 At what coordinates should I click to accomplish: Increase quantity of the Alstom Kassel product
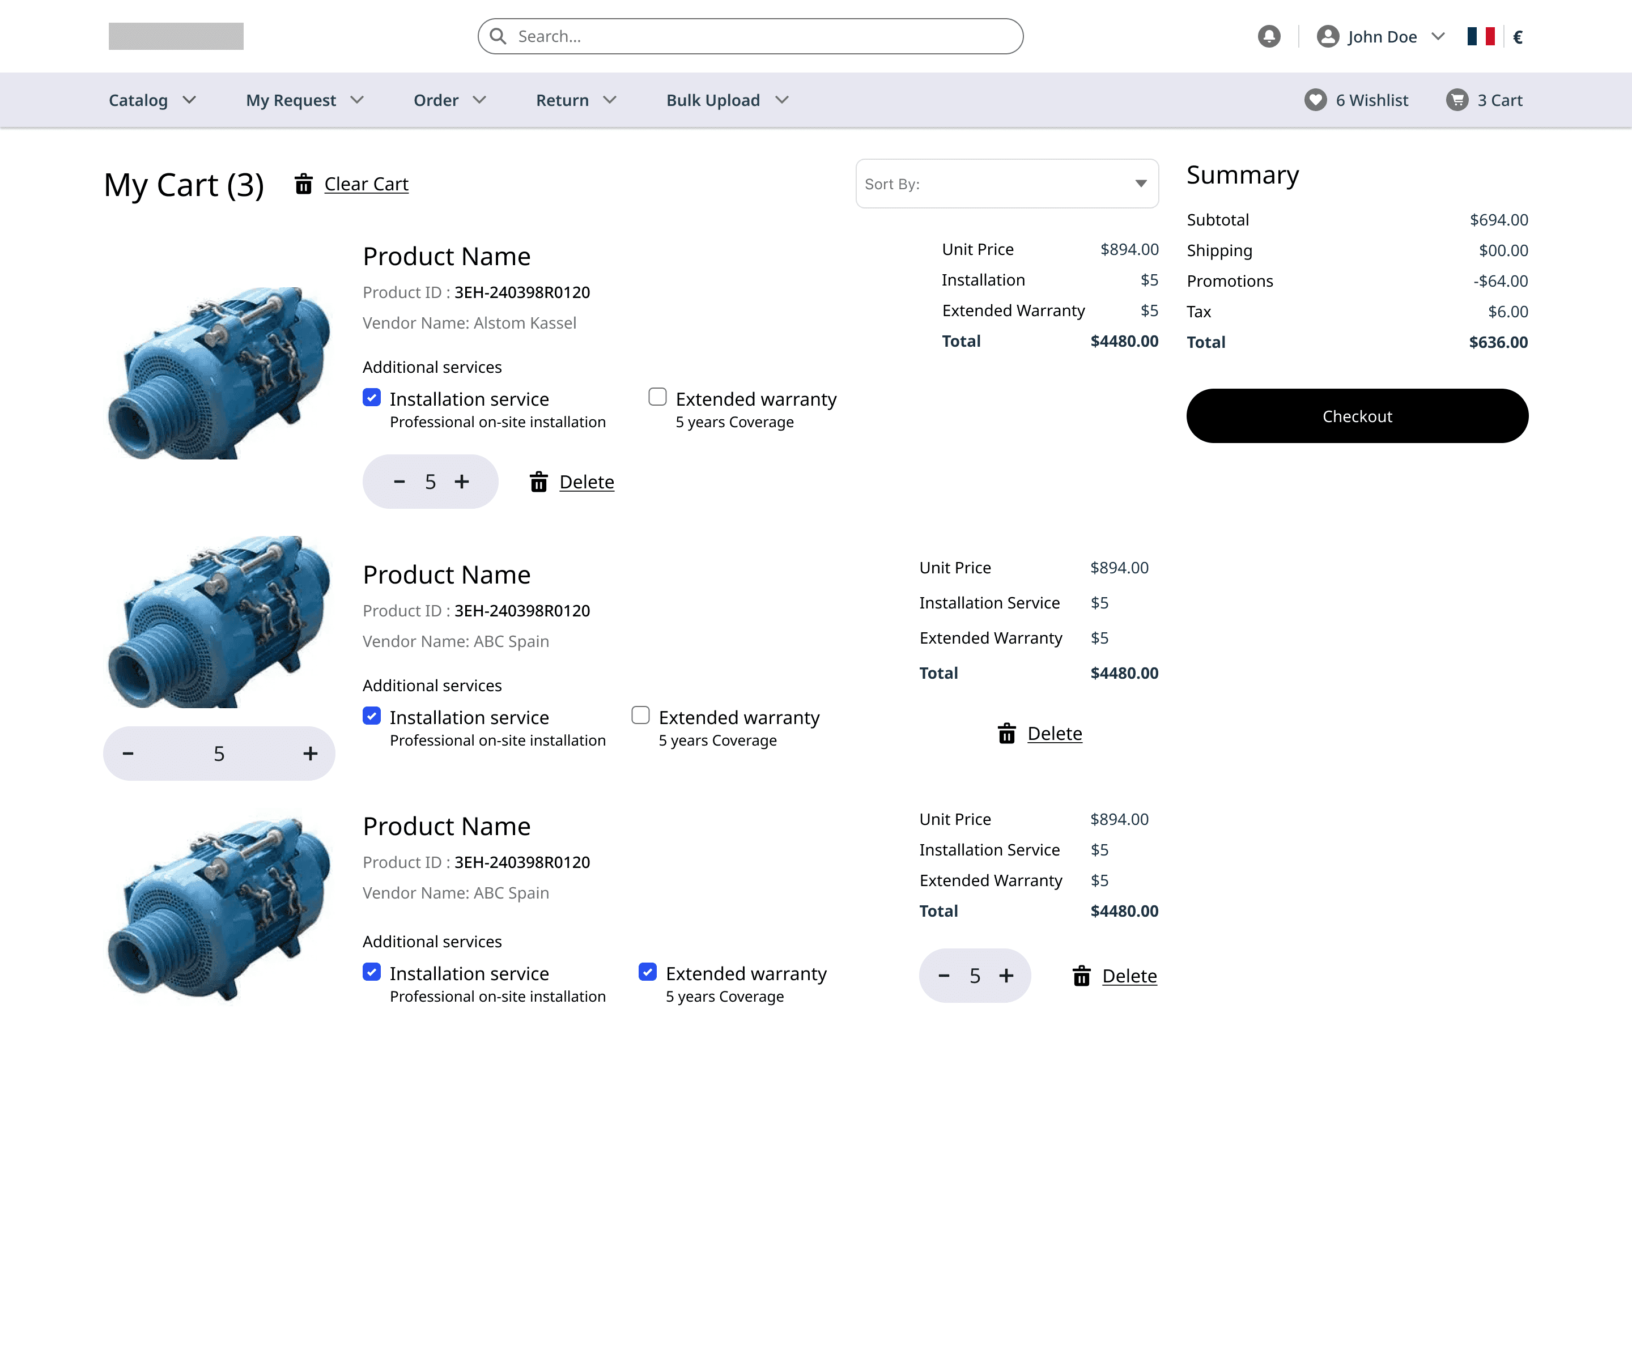pos(462,481)
